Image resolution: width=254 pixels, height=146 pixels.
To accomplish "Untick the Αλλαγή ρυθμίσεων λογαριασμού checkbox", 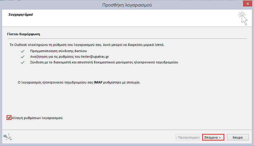I will [x=9, y=118].
